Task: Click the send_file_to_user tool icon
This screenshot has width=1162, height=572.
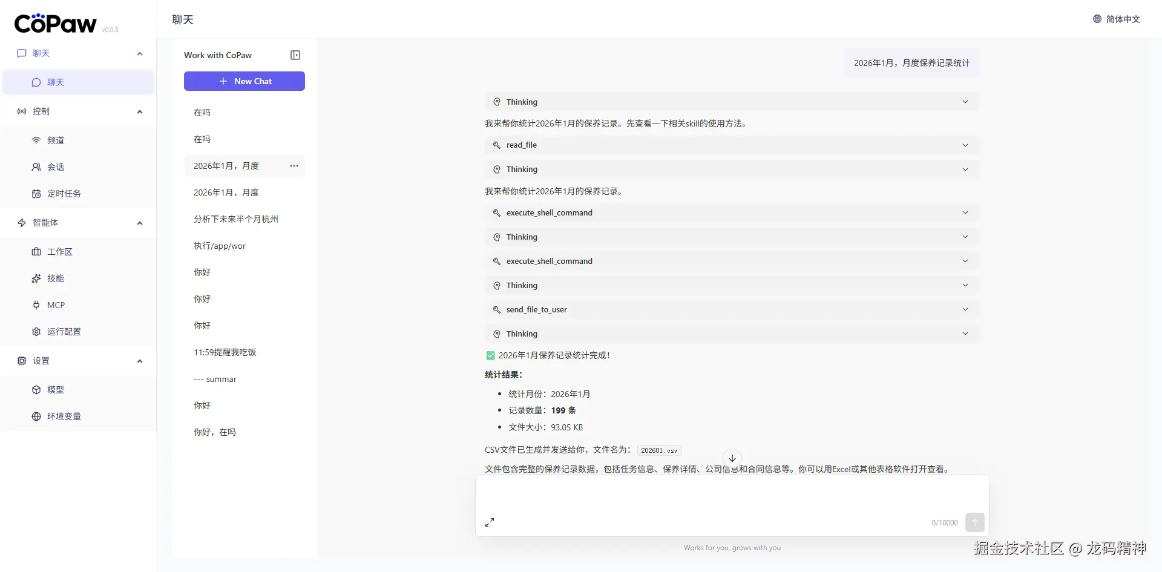Action: [x=497, y=310]
